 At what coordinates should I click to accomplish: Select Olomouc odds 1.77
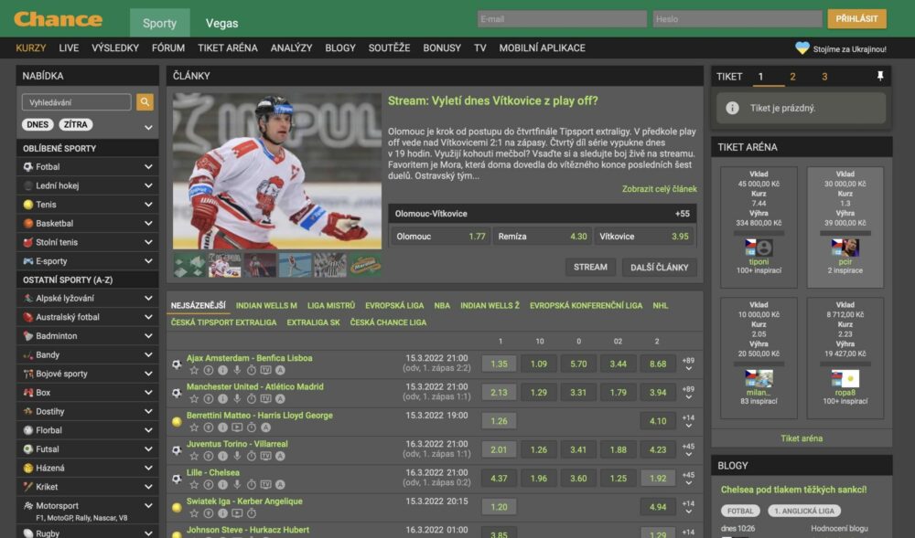pyautogui.click(x=440, y=237)
